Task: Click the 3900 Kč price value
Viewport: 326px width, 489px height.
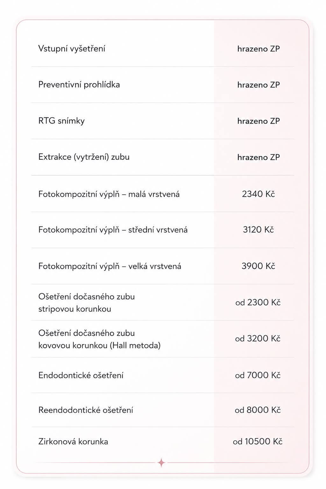Action: coord(258,266)
